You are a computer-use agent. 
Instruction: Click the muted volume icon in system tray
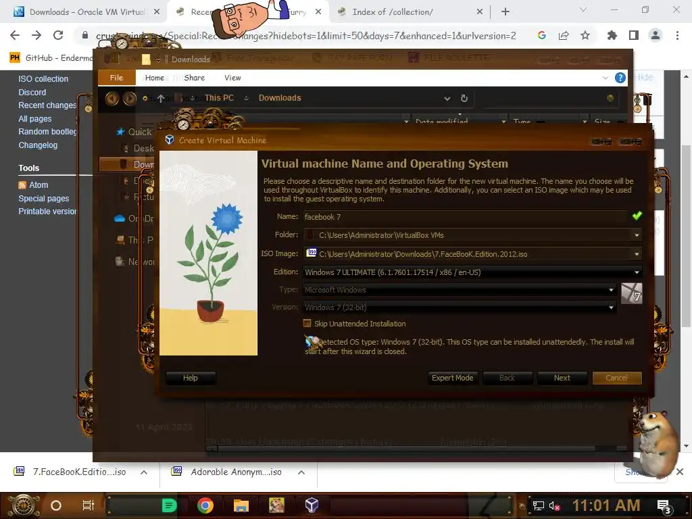[x=554, y=505]
